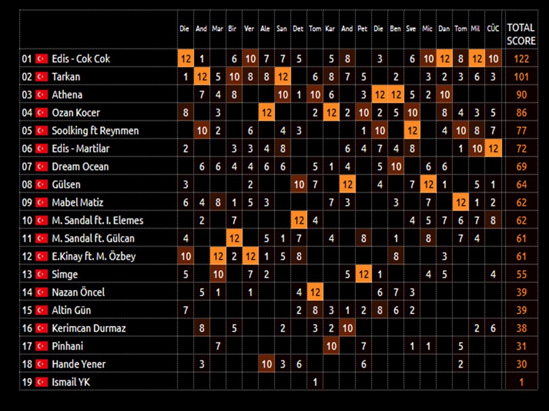Click the Kar column header
549x411 pixels.
pos(330,29)
